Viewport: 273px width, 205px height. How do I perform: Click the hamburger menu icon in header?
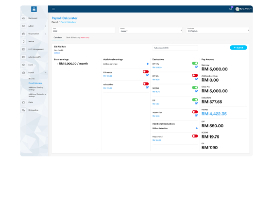tap(53, 9)
